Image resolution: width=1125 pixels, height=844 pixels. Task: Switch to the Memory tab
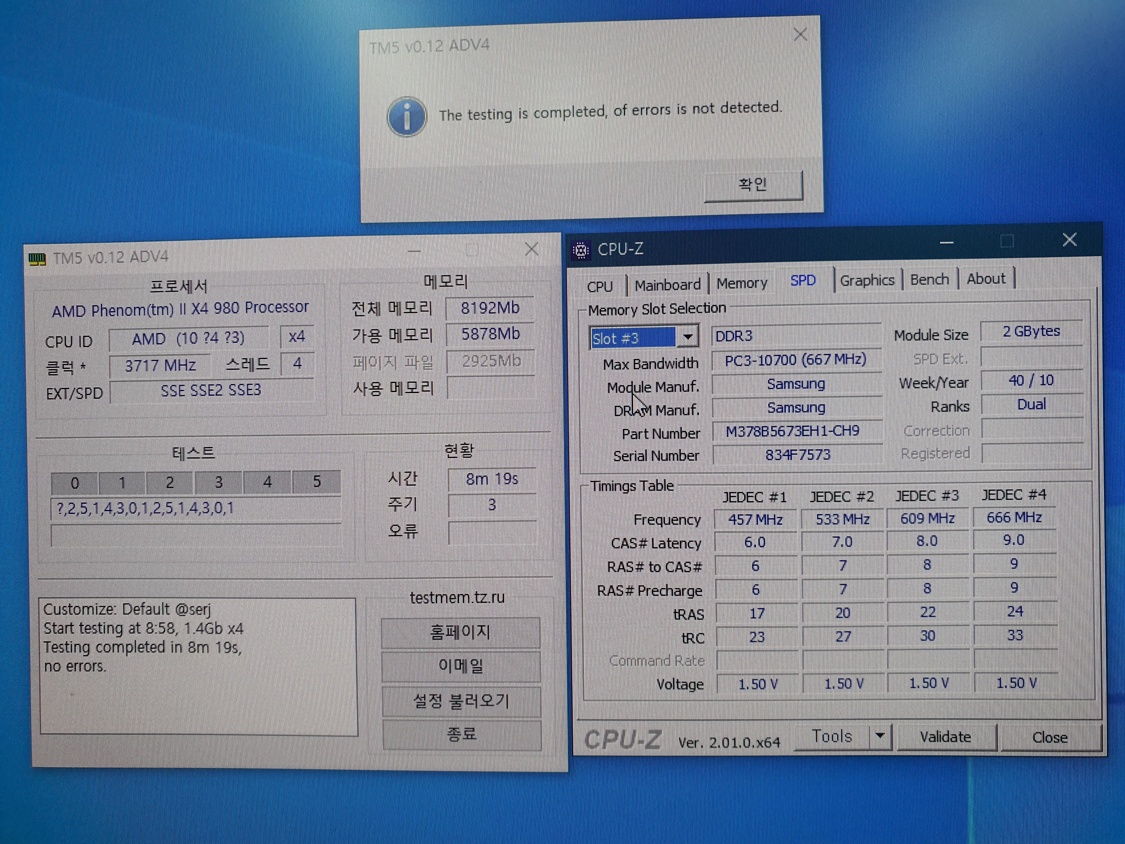click(x=742, y=283)
